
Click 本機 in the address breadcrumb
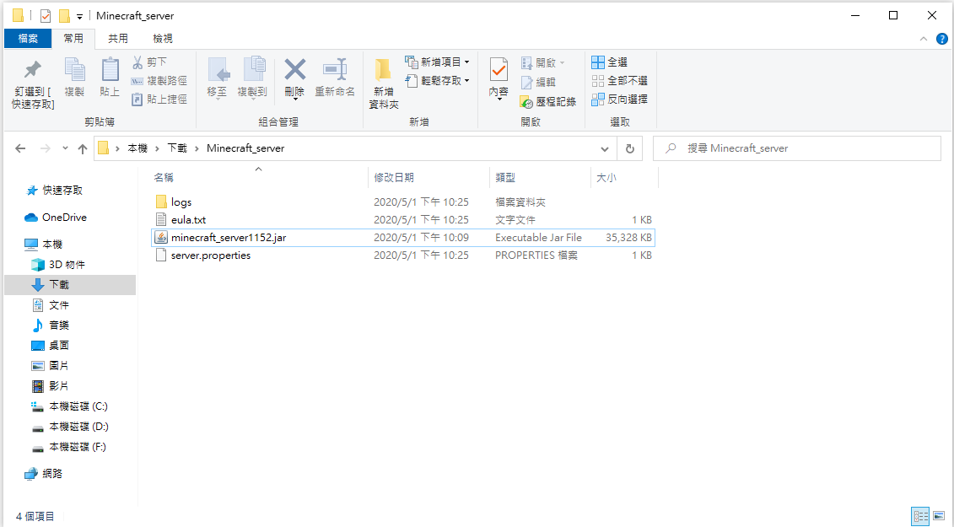coord(137,148)
